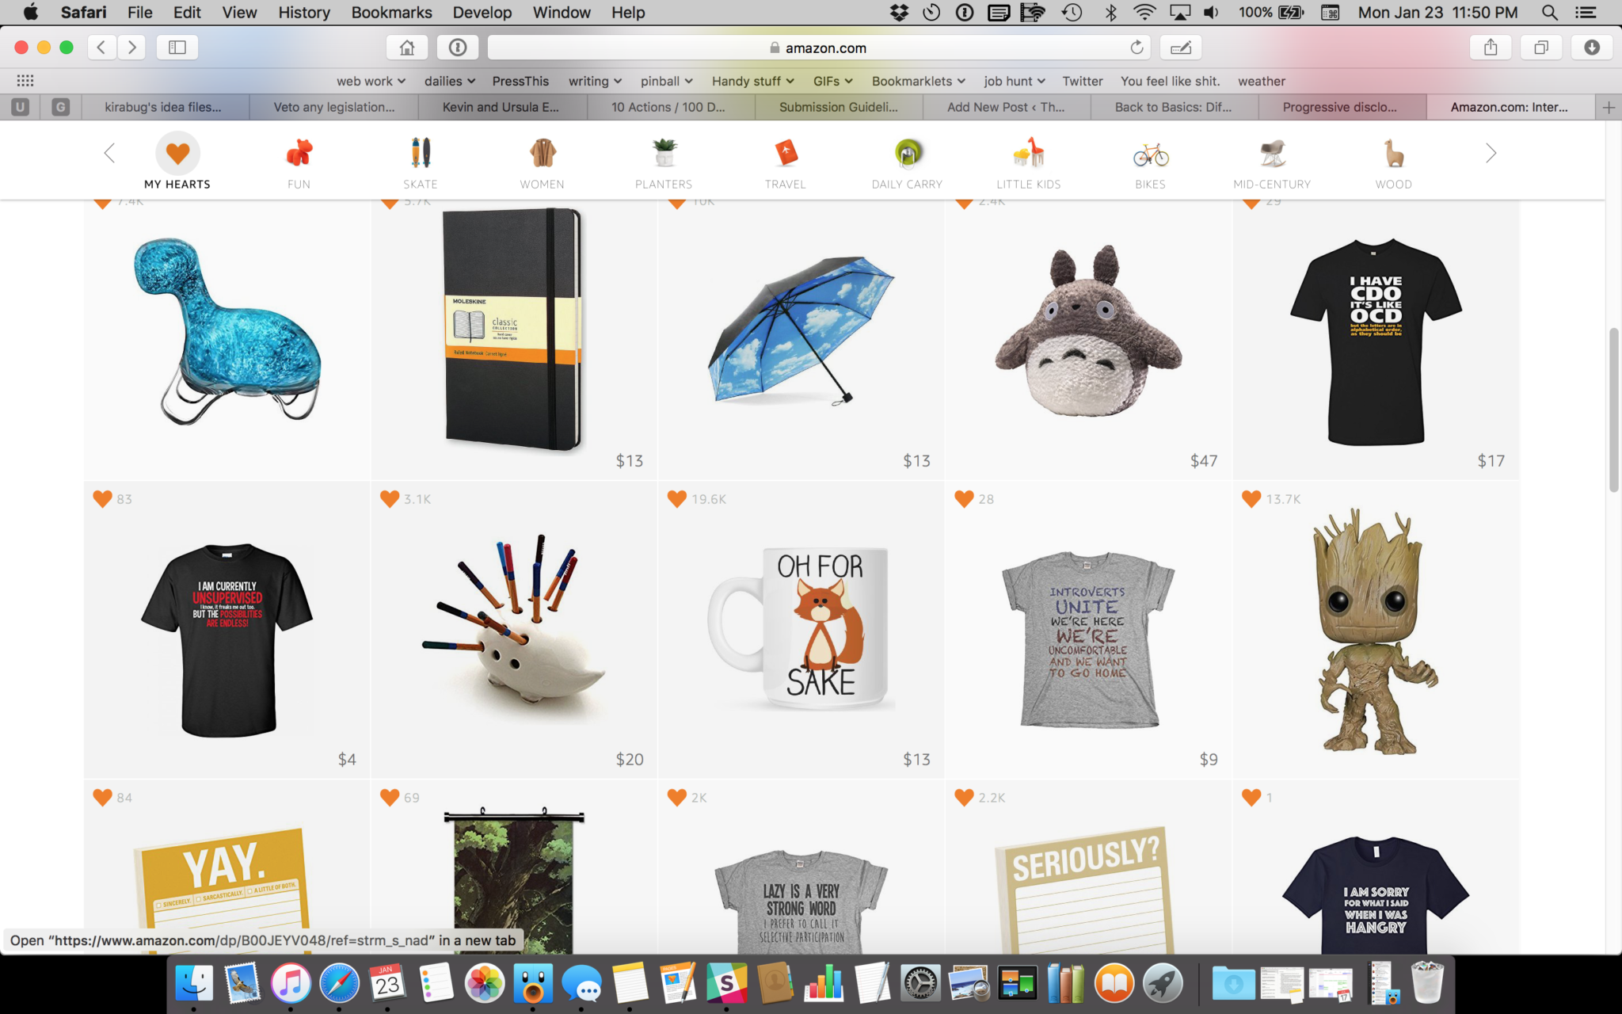
Task: Open the Twitter bookmark
Action: pyautogui.click(x=1083, y=81)
